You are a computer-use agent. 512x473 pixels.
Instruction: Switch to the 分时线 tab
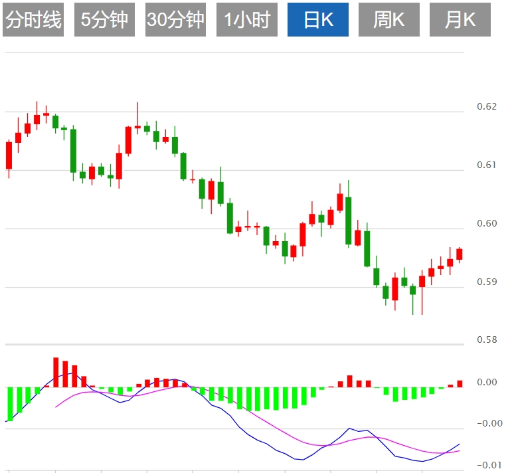[x=33, y=20]
